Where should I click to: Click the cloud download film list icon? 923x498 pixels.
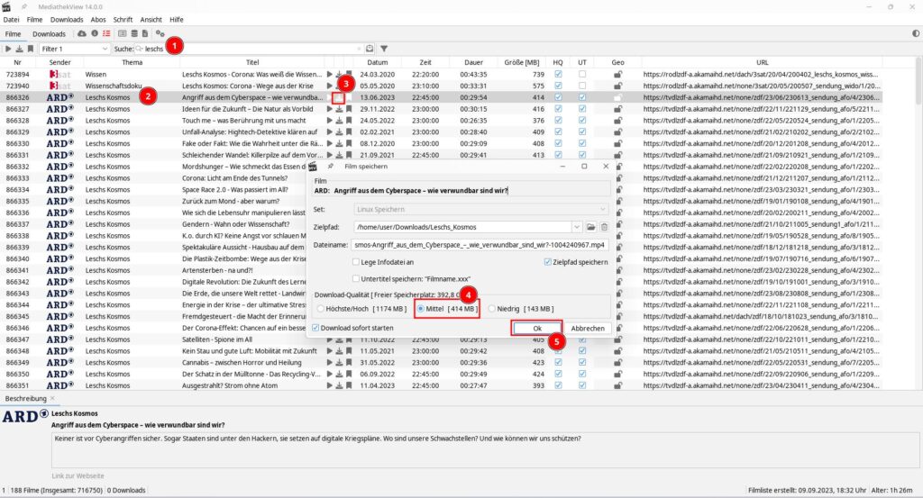pos(82,33)
